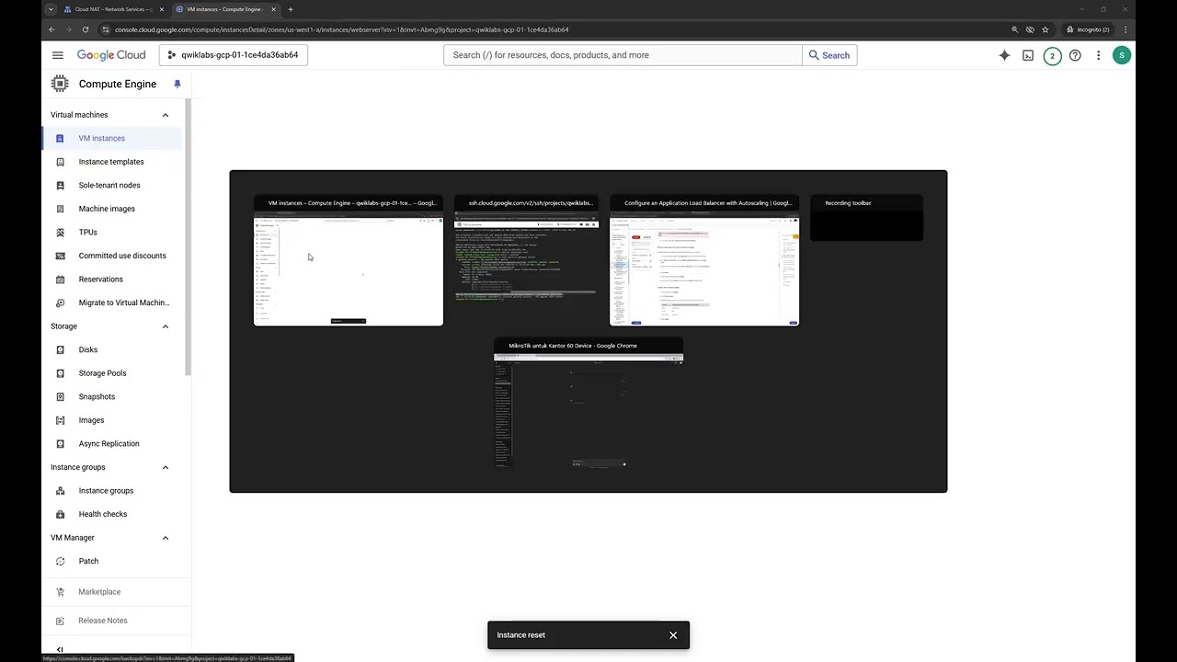Open the Chrome three-dot menu
Viewport: 1177px width, 662px height.
(1126, 29)
